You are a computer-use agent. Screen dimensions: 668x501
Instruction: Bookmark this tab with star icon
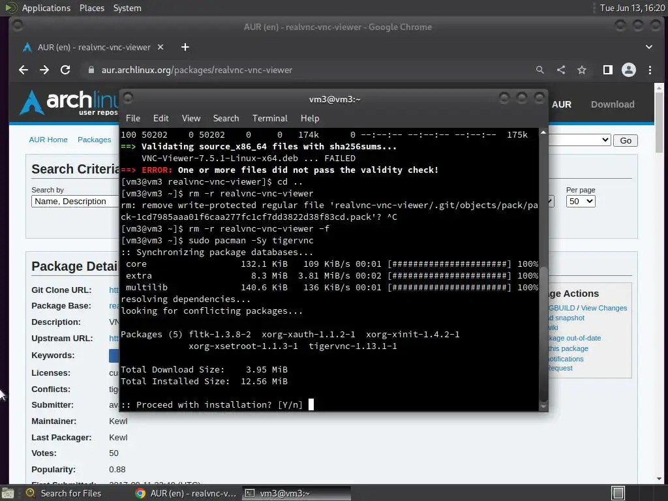click(x=582, y=70)
